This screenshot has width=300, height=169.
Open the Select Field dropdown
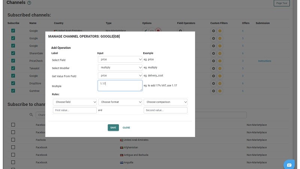(120, 59)
